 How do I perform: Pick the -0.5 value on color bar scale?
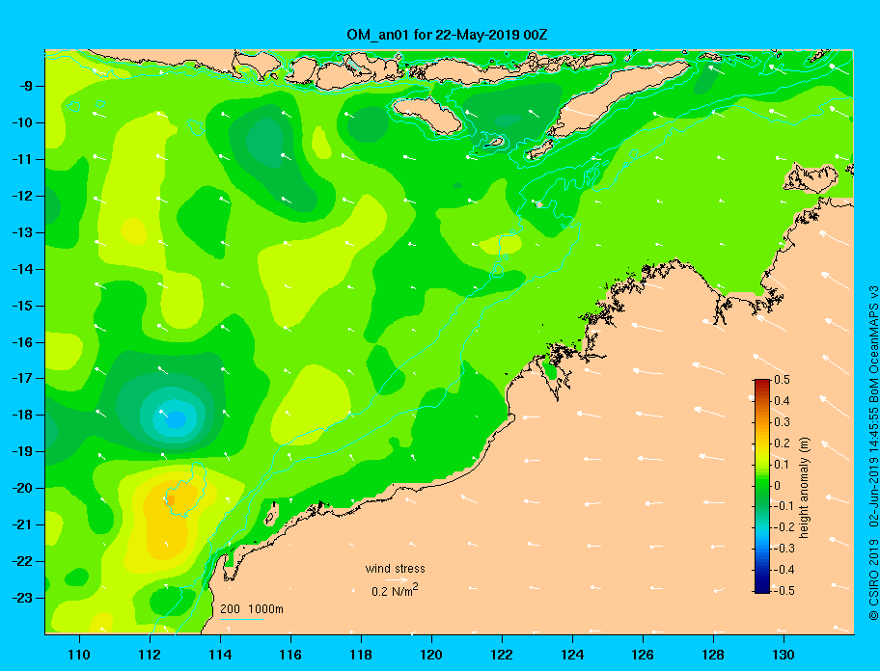click(x=784, y=591)
